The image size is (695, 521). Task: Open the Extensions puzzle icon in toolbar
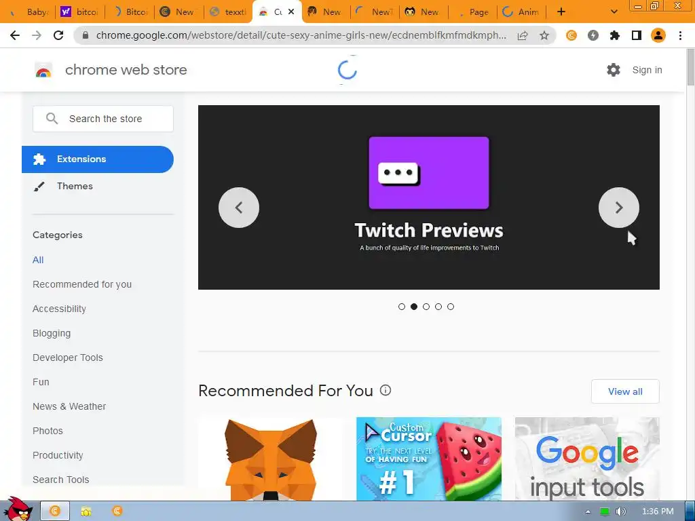pyautogui.click(x=615, y=35)
